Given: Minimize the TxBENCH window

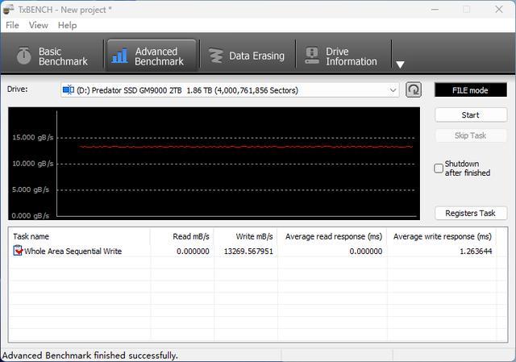Looking at the screenshot, I should click(435, 10).
